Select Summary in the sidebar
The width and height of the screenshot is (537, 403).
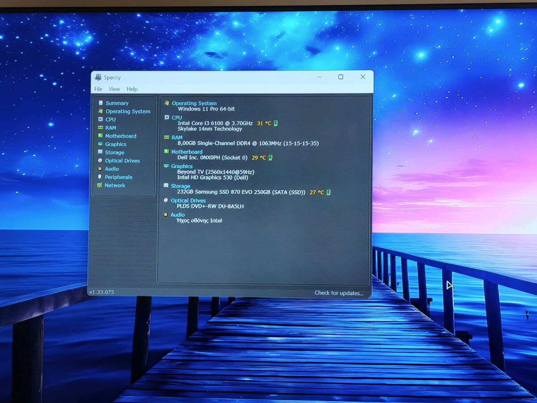(117, 103)
